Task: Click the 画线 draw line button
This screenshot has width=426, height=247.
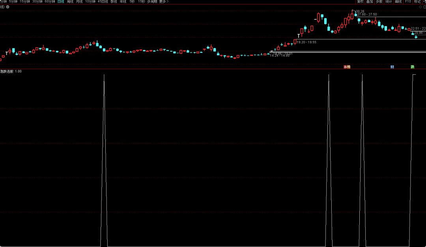Action: point(398,2)
